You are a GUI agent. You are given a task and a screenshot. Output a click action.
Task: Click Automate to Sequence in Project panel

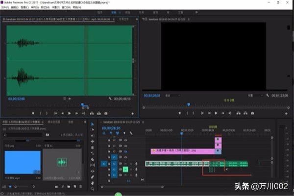(56, 187)
